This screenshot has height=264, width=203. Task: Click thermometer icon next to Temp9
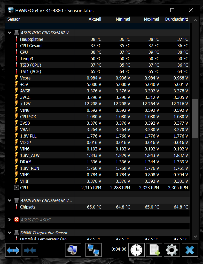[x=16, y=59]
